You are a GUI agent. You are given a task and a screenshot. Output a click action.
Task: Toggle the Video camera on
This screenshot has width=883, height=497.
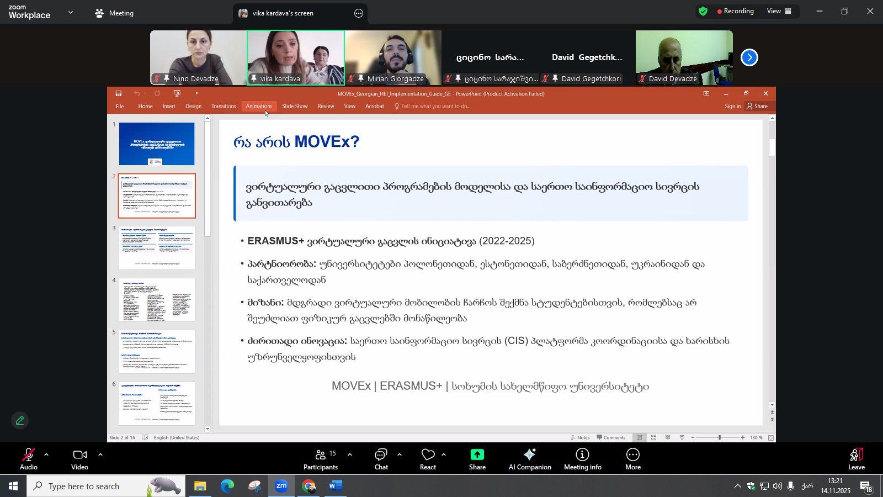coord(79,459)
